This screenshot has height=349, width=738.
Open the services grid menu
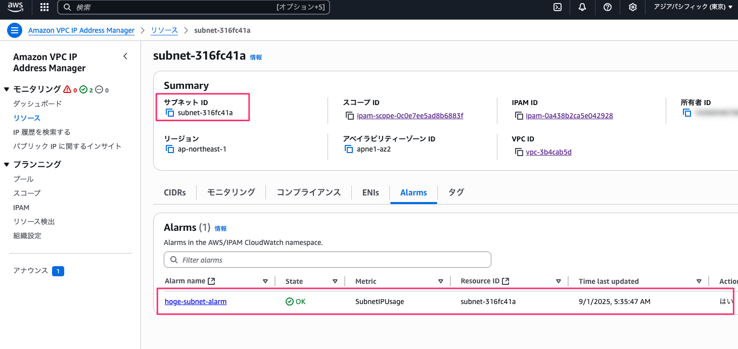[x=44, y=7]
